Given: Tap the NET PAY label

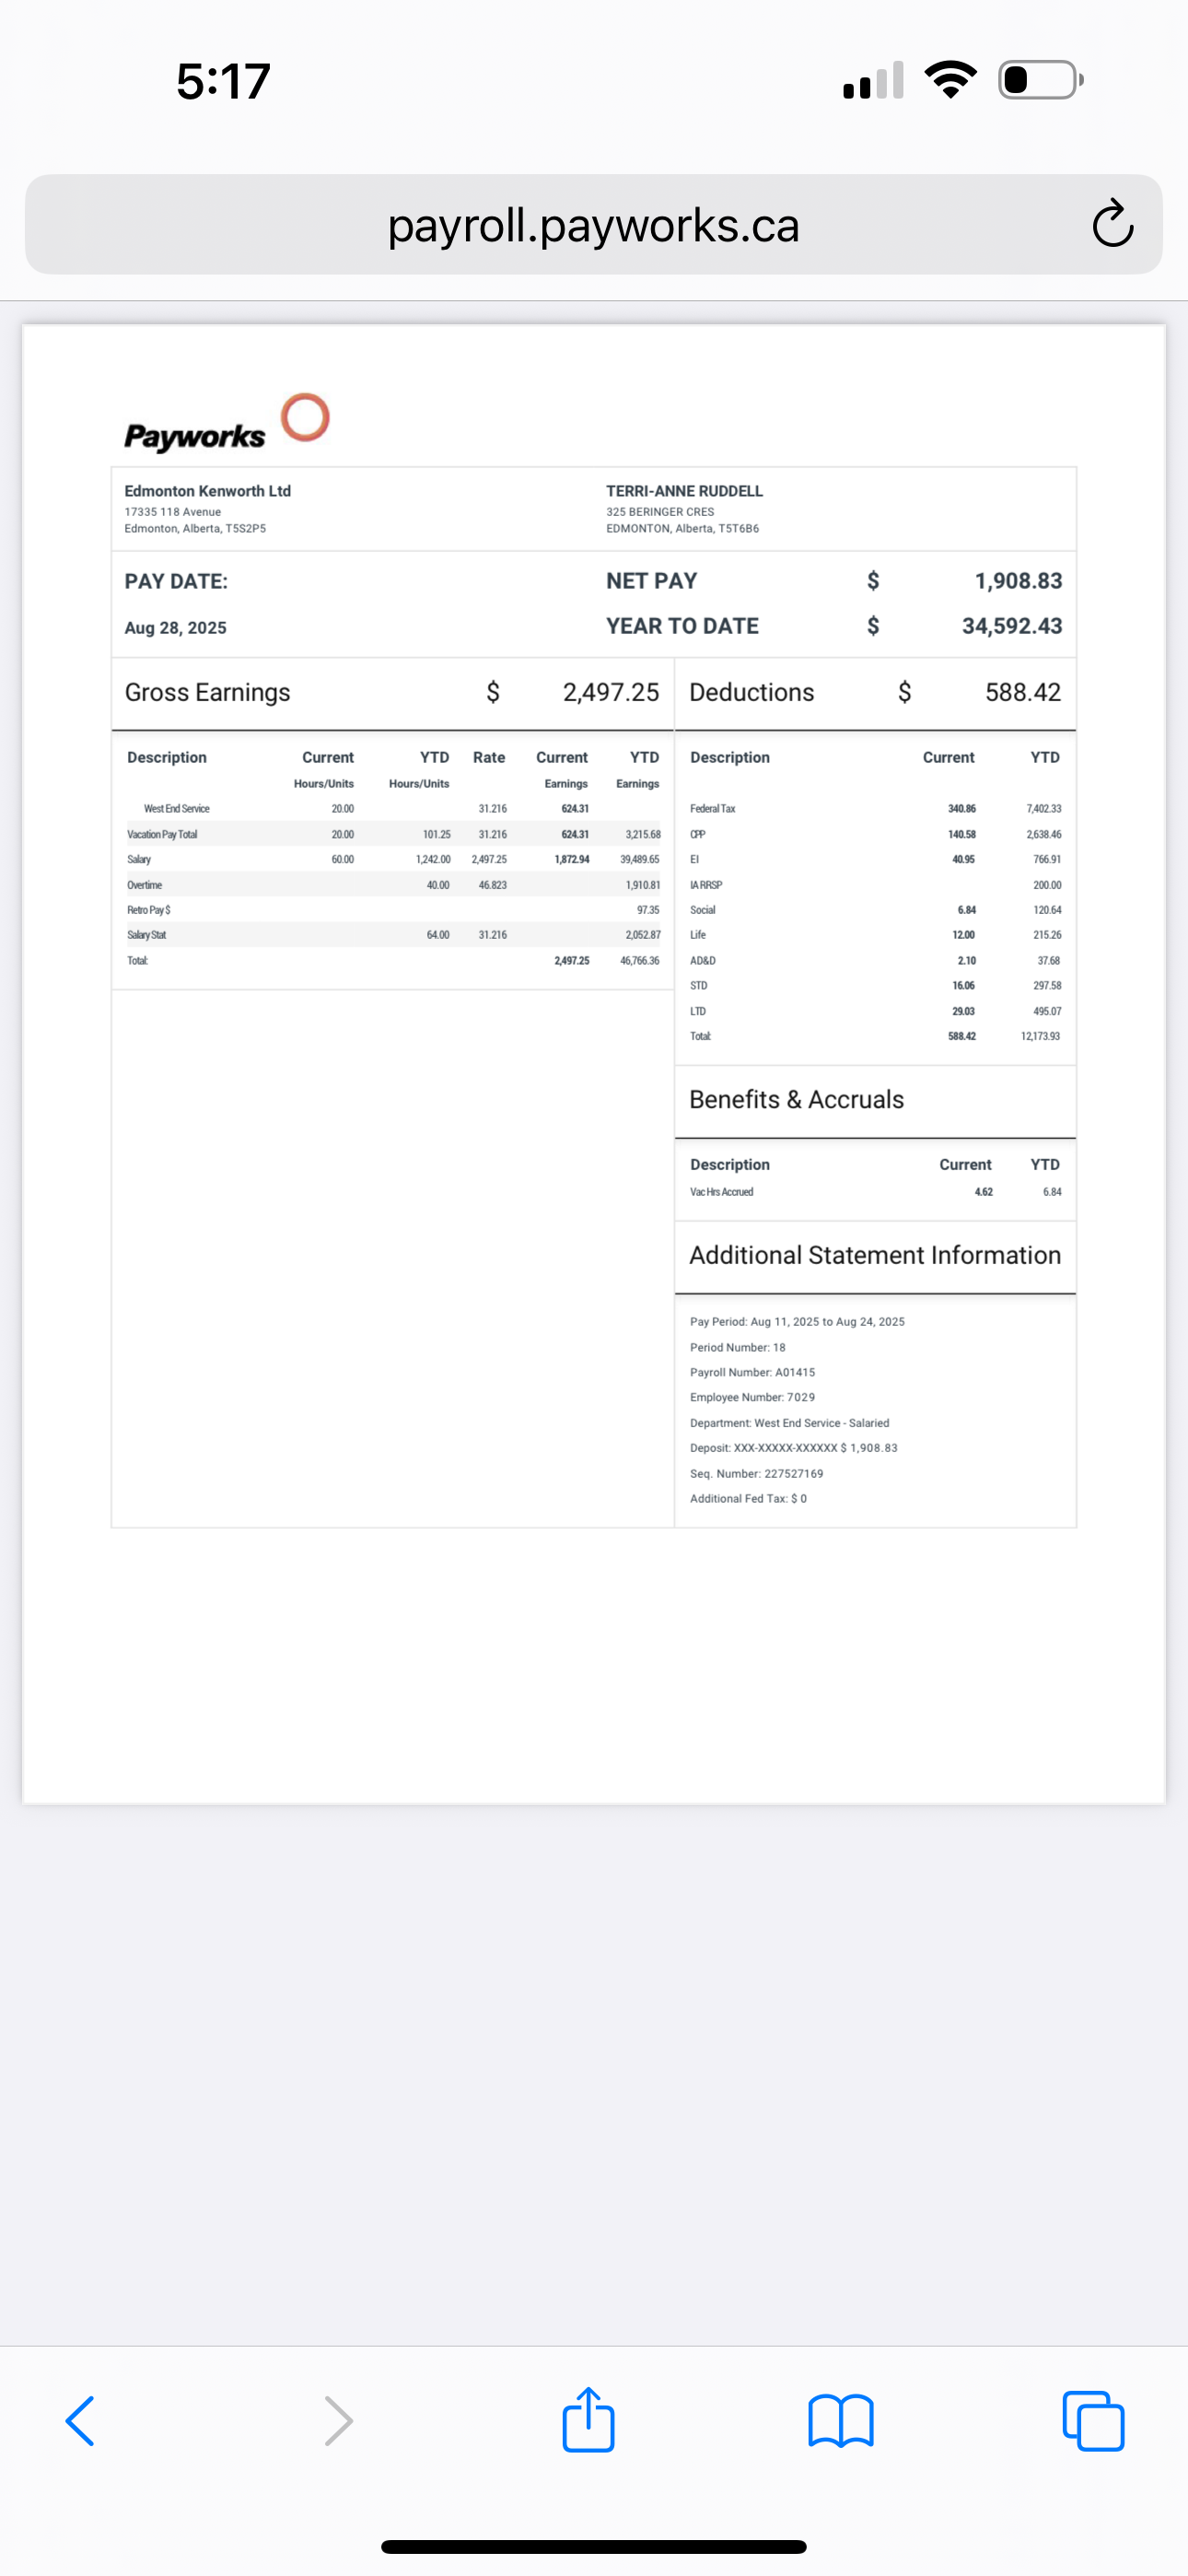Looking at the screenshot, I should pos(651,581).
